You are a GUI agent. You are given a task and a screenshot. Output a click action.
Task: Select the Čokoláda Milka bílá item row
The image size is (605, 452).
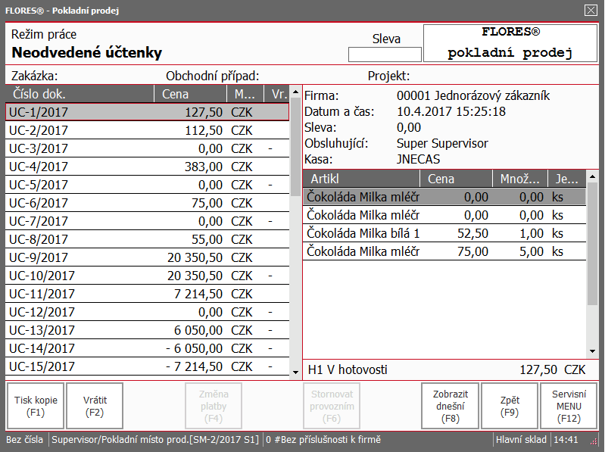[444, 233]
